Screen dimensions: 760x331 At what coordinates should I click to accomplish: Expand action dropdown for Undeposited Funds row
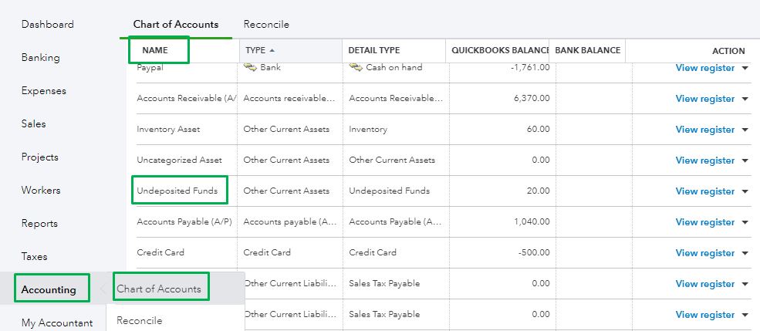[x=745, y=191]
